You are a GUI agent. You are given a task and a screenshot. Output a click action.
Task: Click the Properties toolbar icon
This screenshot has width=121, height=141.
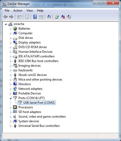27,17
